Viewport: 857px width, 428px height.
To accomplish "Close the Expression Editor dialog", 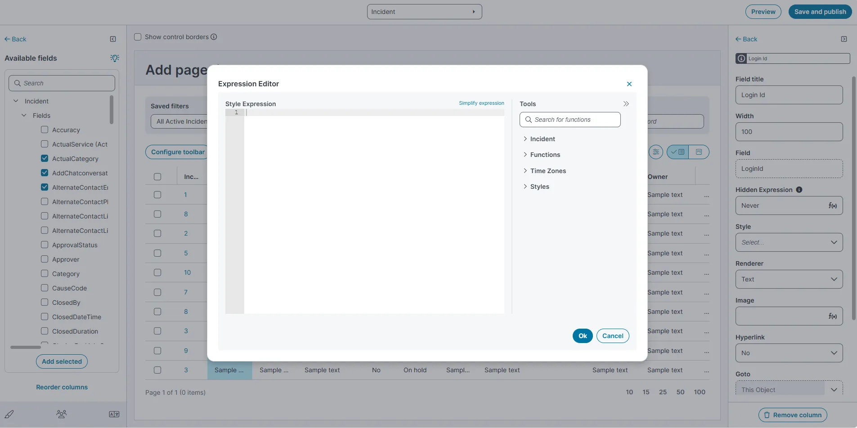I will tap(629, 84).
